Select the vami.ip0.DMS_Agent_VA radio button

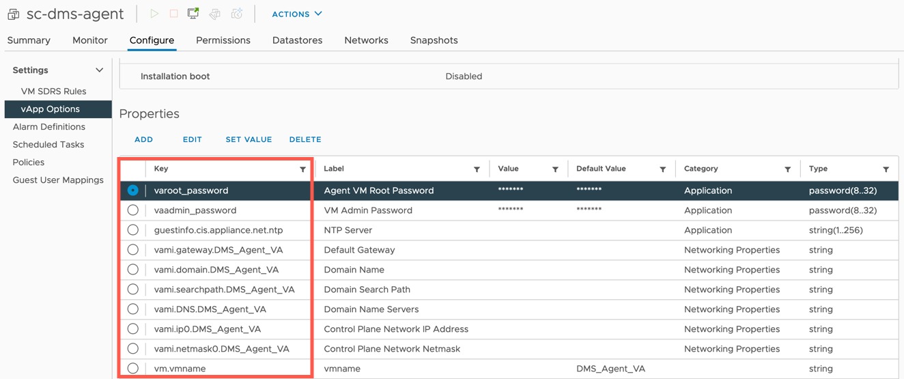point(132,329)
